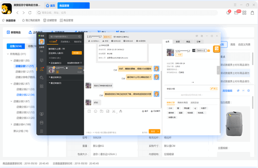
Task: Click the gray backpack product thumbnail
Action: point(234,124)
